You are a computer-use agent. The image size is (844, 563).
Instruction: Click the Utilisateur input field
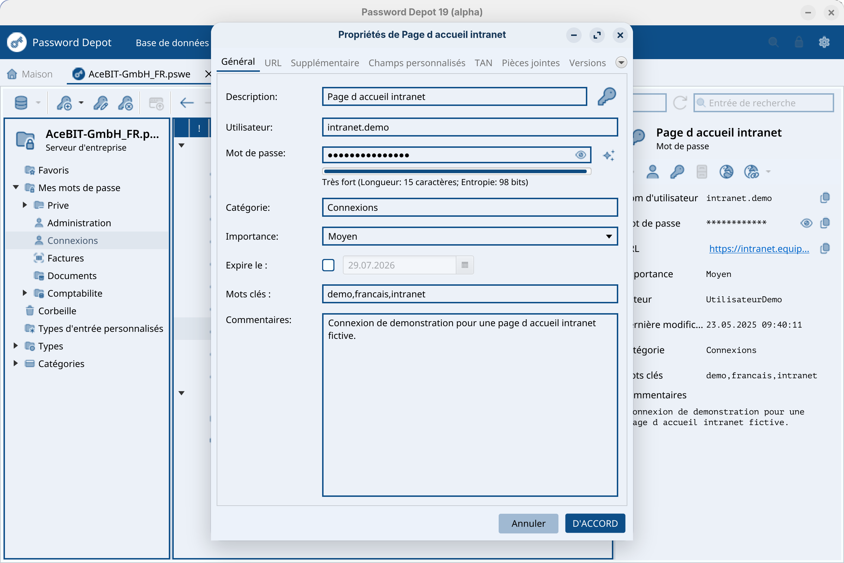click(x=470, y=127)
